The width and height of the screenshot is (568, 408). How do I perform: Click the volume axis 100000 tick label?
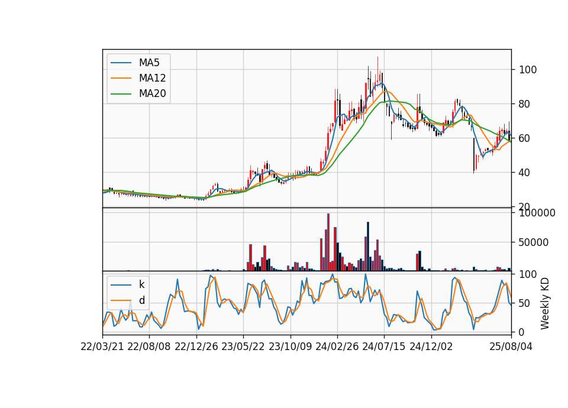coord(537,213)
